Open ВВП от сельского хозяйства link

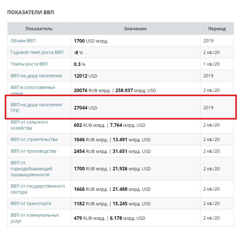tap(29, 125)
